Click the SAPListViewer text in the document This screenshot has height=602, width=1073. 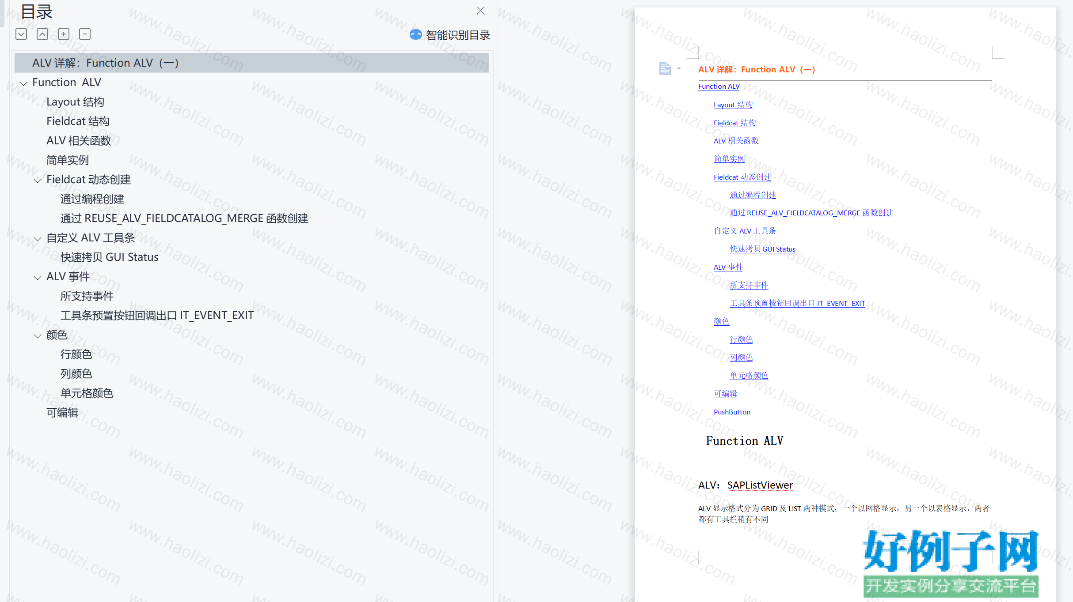[x=760, y=485]
